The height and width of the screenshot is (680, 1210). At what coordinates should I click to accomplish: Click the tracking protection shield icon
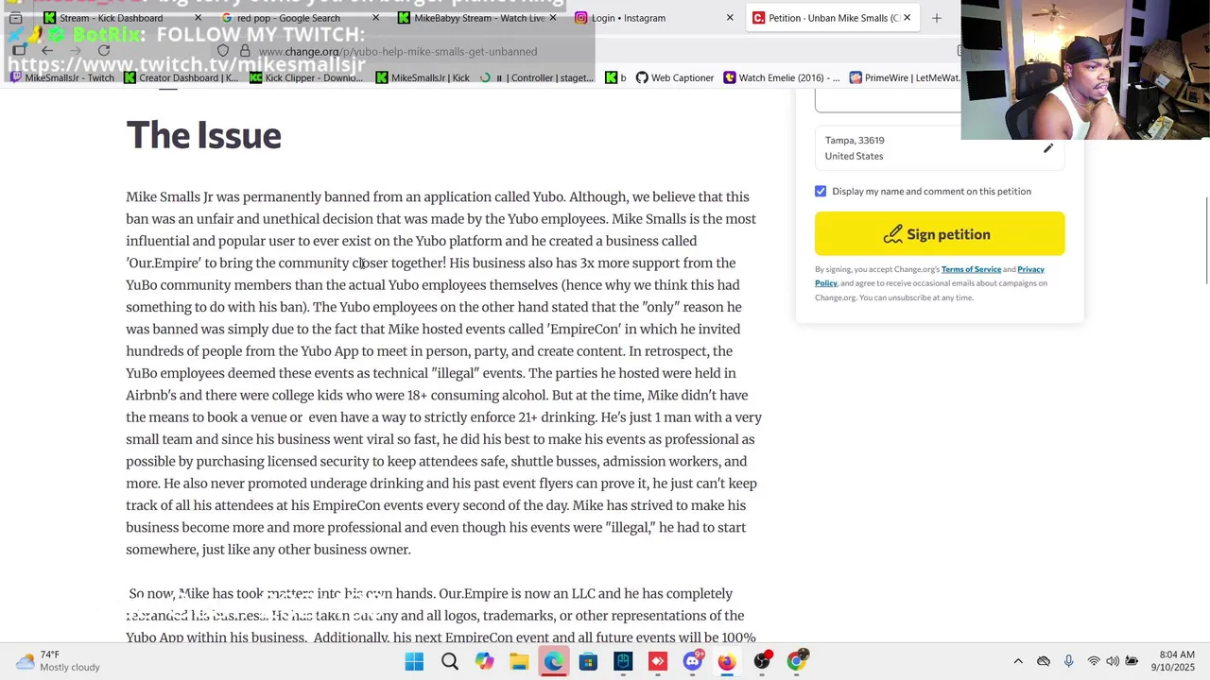coord(223,51)
